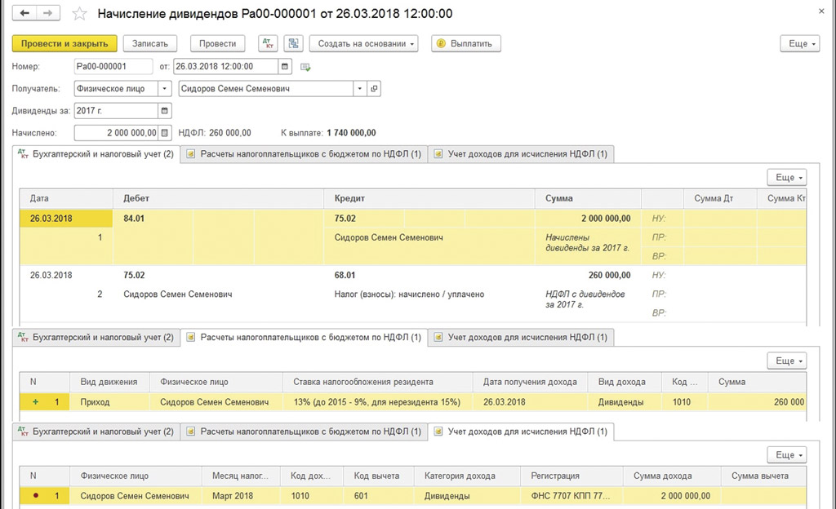The height and width of the screenshot is (509, 836).
Task: Click Начислены дивиденды за 2017 г. description
Action: (588, 243)
